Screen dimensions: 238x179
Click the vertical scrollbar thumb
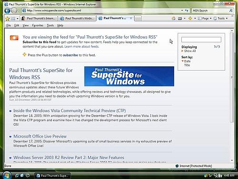click(232, 77)
